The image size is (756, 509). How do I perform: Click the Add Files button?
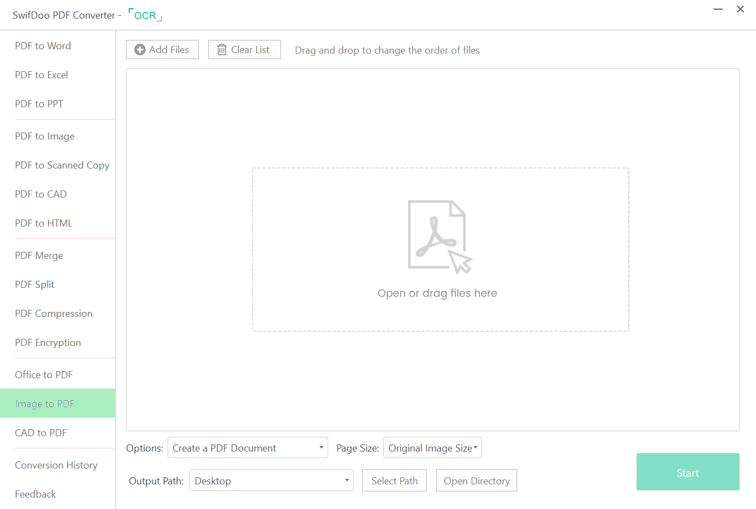coord(162,50)
